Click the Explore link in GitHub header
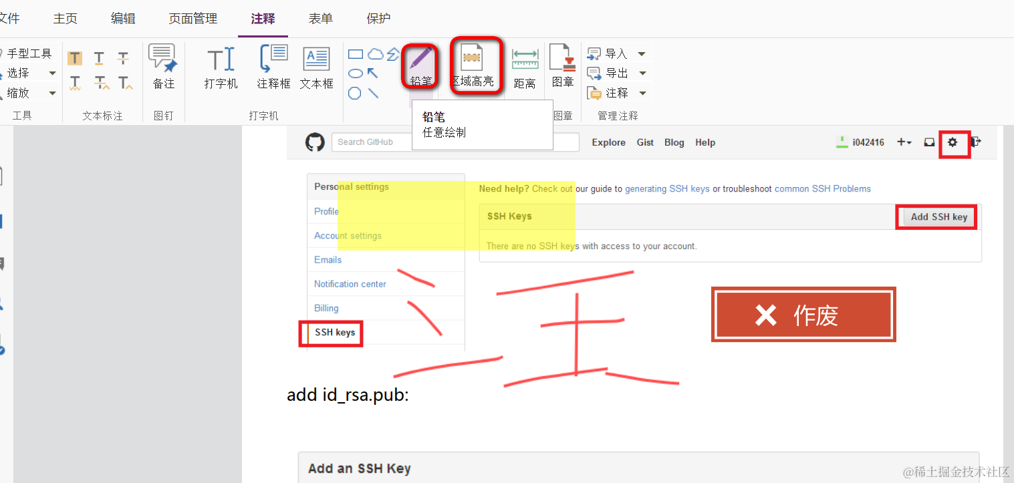Image resolution: width=1014 pixels, height=483 pixels. point(608,142)
